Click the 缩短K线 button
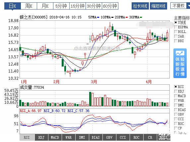The width and height of the screenshot is (190, 142). (158, 6)
